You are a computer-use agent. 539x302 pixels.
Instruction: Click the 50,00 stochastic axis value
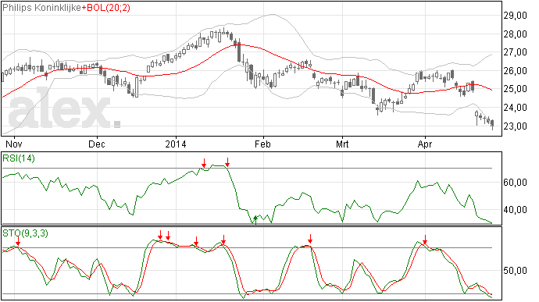tap(515, 270)
